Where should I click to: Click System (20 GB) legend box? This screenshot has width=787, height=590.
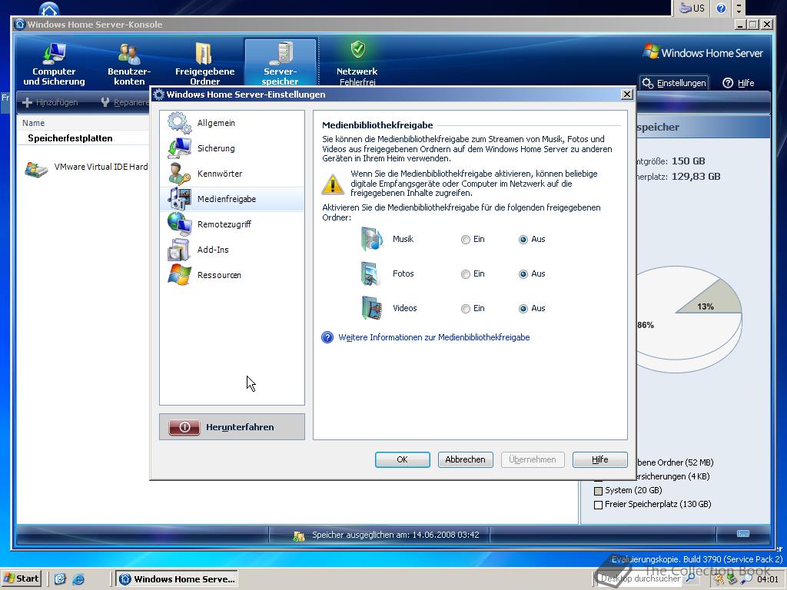(x=598, y=491)
